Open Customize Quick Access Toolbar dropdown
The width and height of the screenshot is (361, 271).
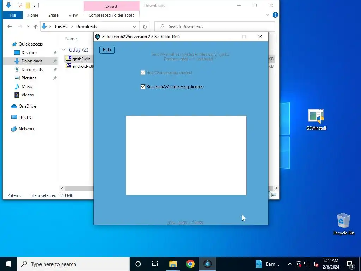pyautogui.click(x=34, y=6)
